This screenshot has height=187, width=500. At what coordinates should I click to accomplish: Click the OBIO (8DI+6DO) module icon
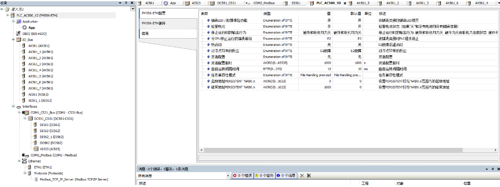(x=18, y=33)
